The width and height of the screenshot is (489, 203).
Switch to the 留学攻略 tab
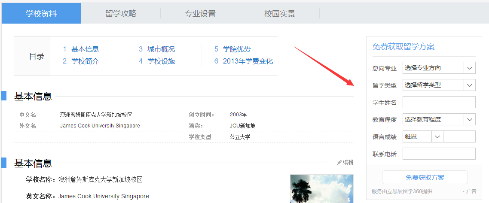(121, 13)
